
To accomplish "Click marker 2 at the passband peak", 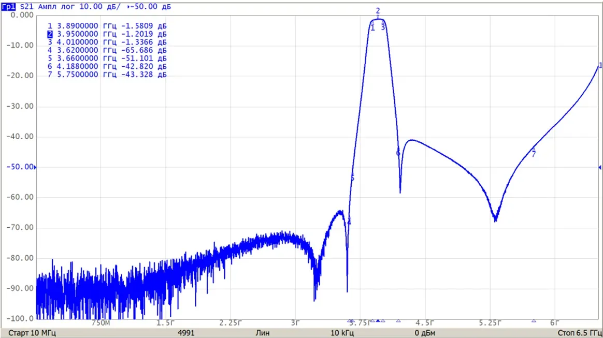I will click(x=378, y=13).
